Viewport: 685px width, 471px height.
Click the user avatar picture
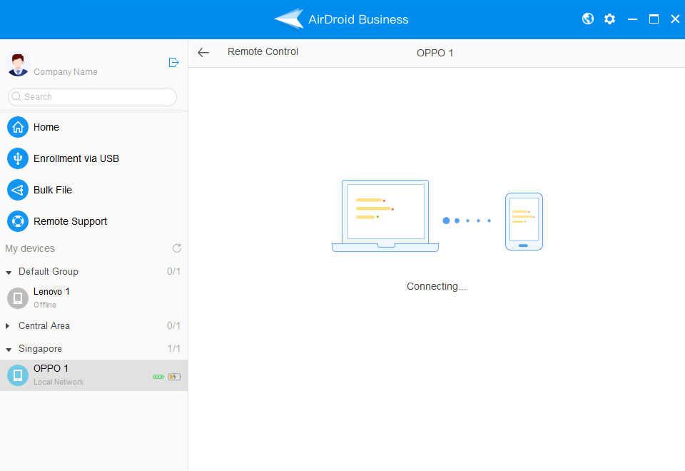point(18,65)
